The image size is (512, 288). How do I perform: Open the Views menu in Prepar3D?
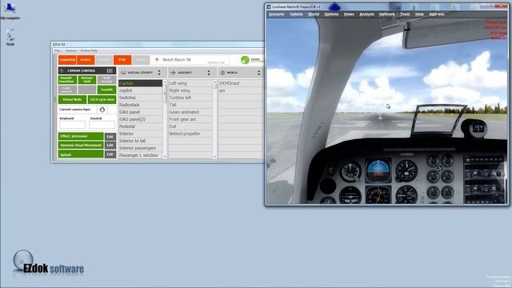349,14
